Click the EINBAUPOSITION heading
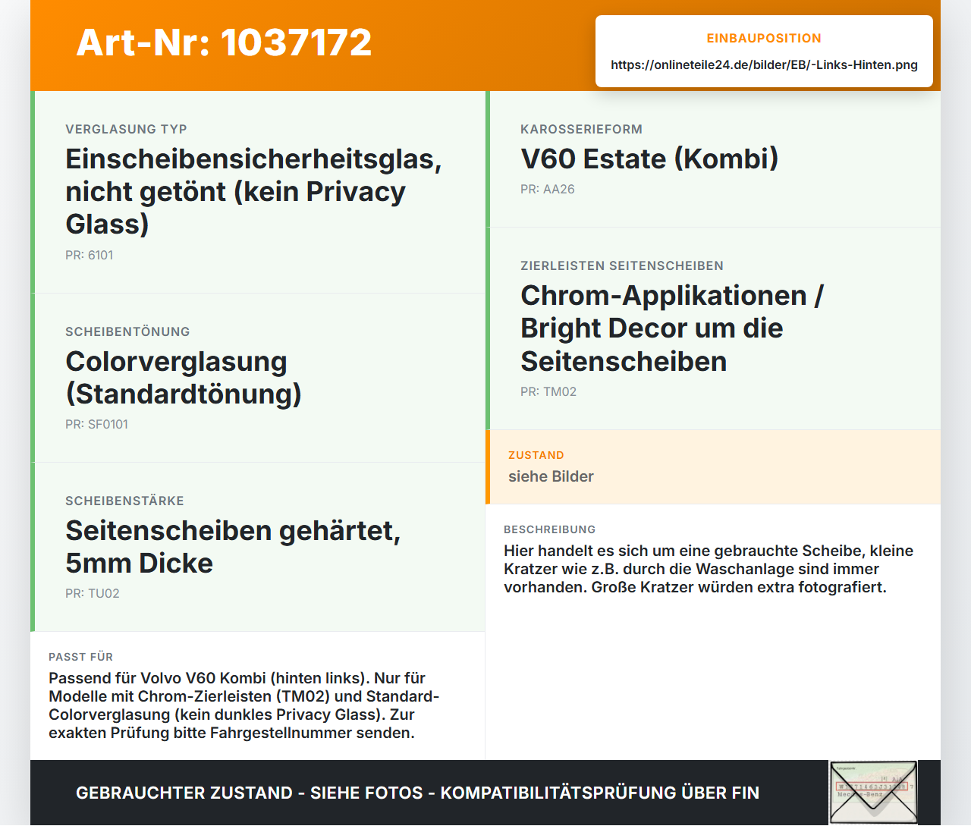Viewport: 971px width, 826px height. pos(764,38)
